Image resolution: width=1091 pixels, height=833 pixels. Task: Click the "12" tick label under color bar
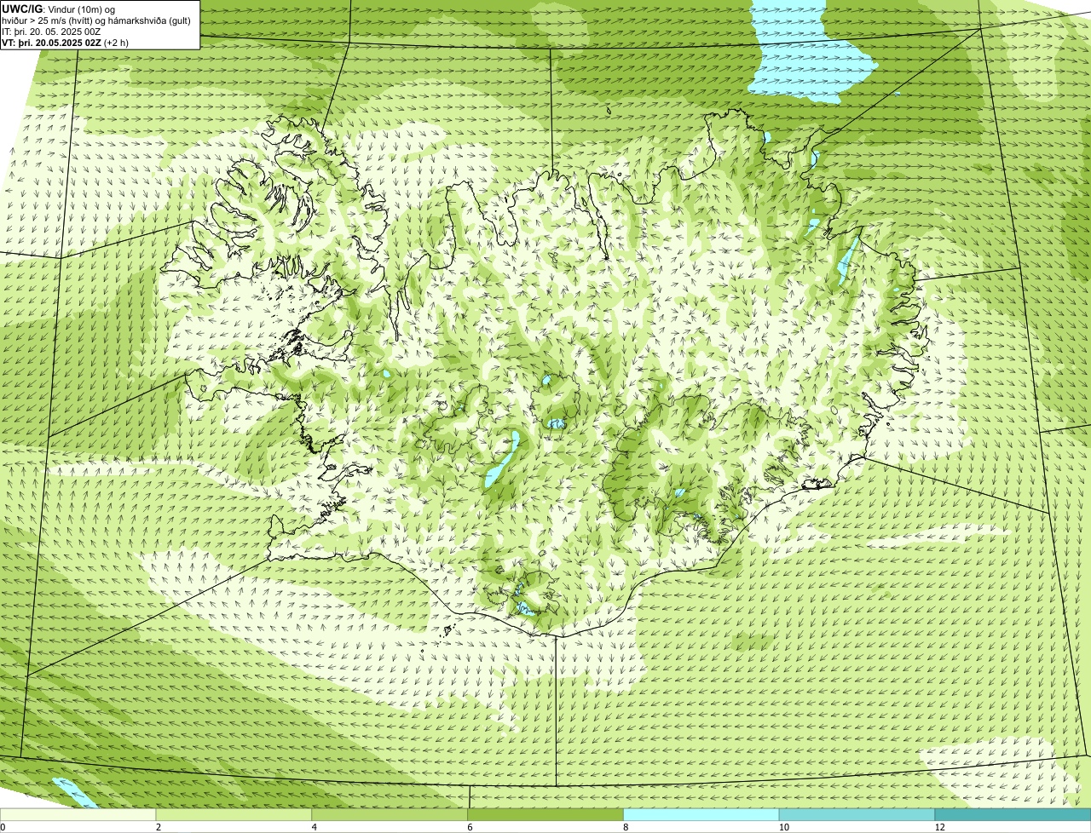[x=939, y=827]
